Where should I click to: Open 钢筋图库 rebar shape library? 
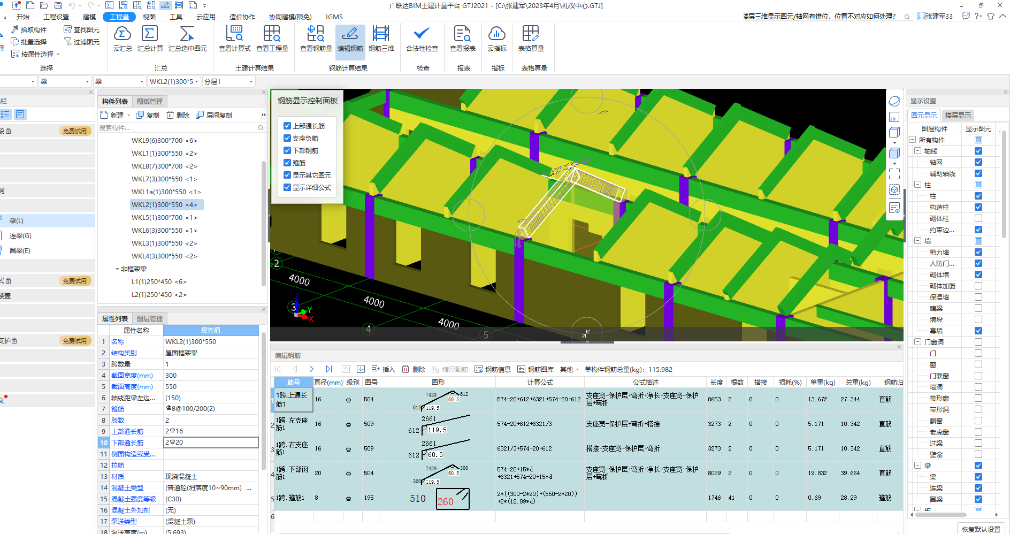[535, 369]
